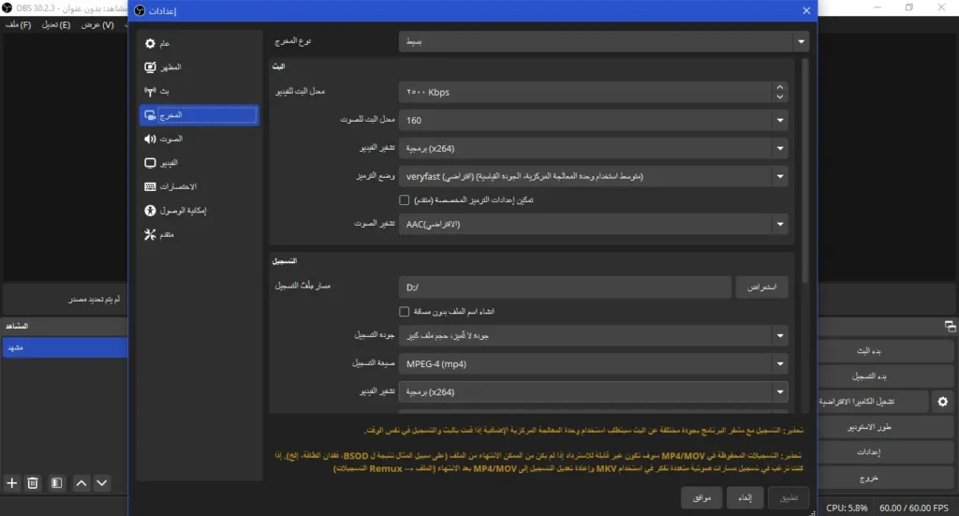Select the Video (الفيديو) monitor icon
This screenshot has width=959, height=516.
click(x=151, y=163)
